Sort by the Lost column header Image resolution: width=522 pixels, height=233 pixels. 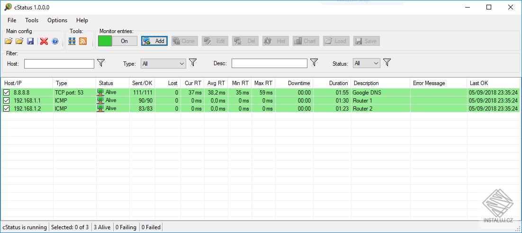click(168, 83)
